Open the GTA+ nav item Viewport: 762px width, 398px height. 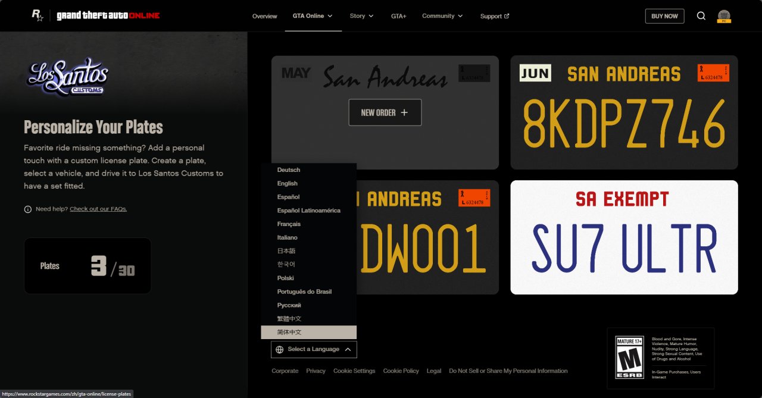pos(399,16)
